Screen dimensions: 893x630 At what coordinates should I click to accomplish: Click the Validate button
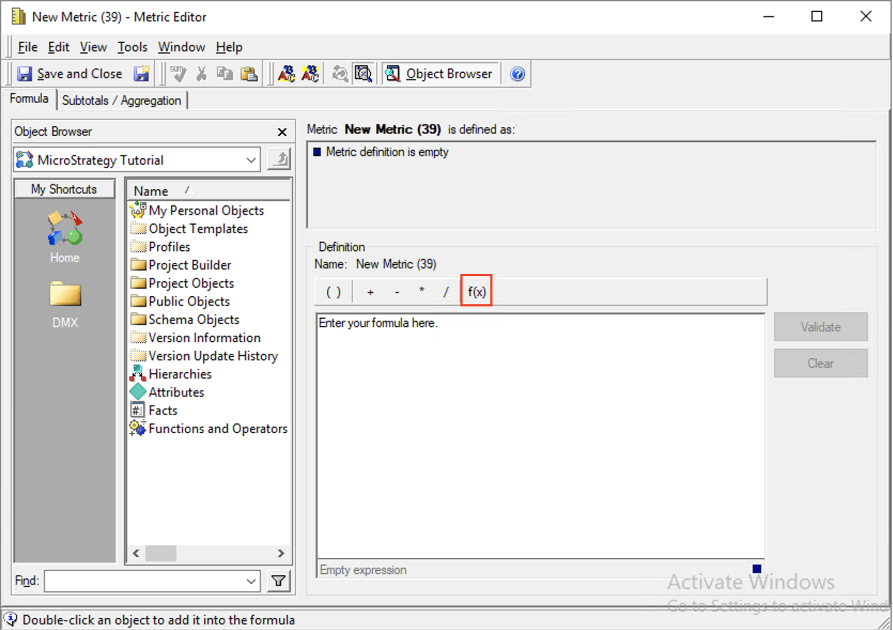pyautogui.click(x=820, y=327)
